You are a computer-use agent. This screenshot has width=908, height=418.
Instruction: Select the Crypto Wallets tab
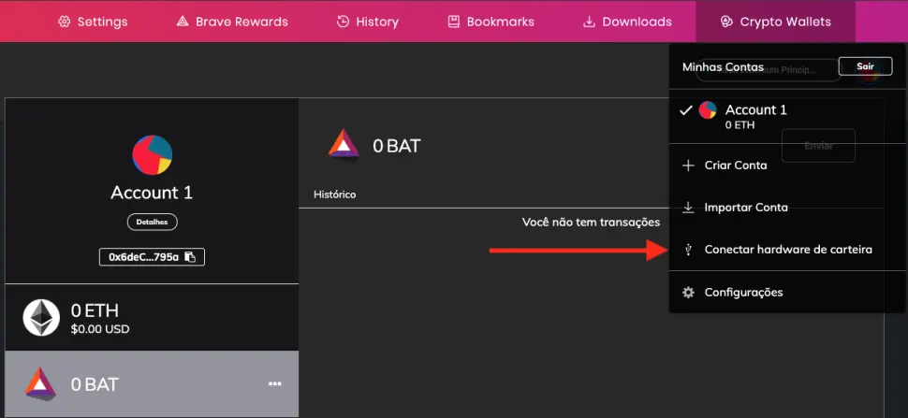coord(775,22)
